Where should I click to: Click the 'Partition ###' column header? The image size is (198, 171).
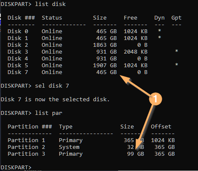coord(30,127)
